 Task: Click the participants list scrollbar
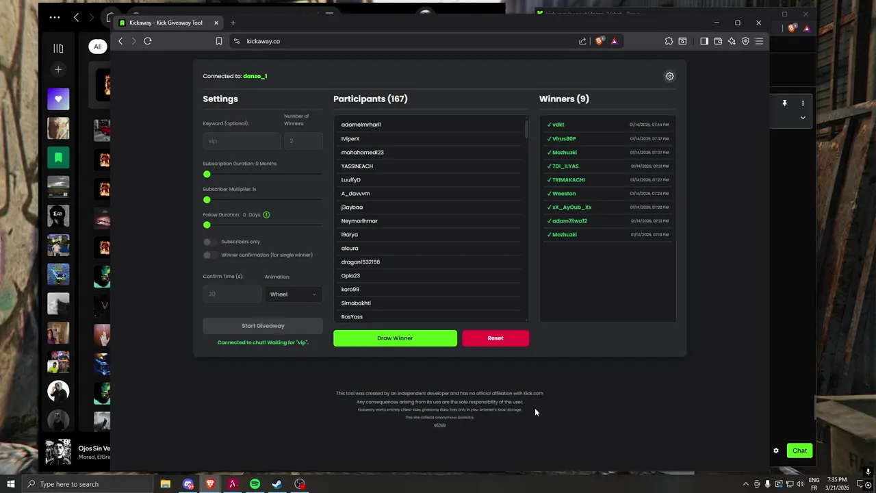click(x=526, y=128)
